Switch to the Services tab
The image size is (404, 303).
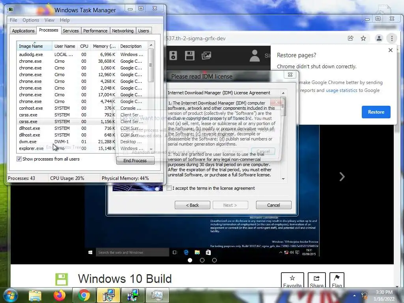(x=71, y=31)
